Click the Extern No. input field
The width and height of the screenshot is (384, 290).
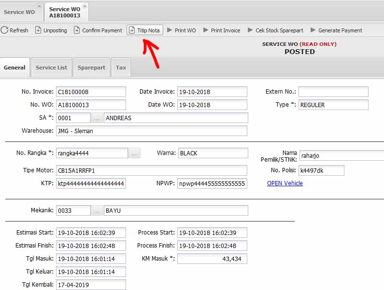(333, 92)
